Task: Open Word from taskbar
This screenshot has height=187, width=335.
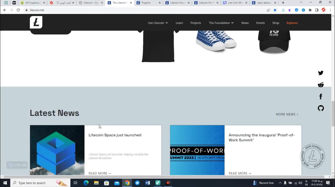Action: click(x=148, y=183)
